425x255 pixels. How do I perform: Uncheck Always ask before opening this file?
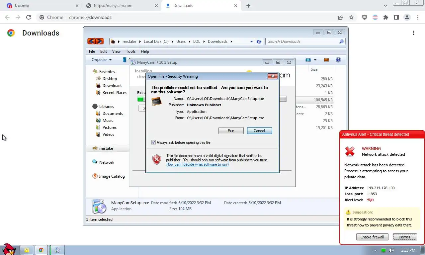coord(153,142)
